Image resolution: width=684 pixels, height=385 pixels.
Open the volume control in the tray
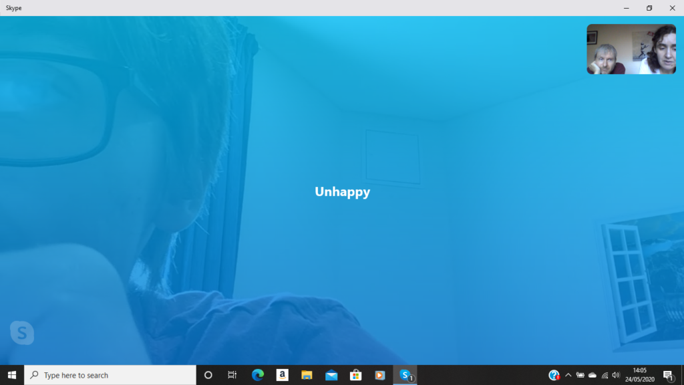click(616, 375)
